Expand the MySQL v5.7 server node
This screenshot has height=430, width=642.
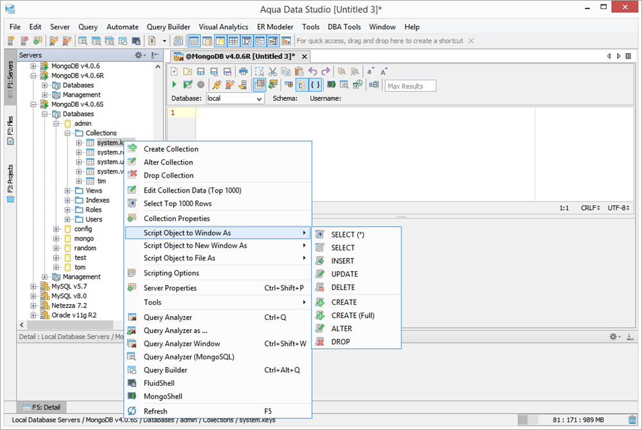point(33,286)
